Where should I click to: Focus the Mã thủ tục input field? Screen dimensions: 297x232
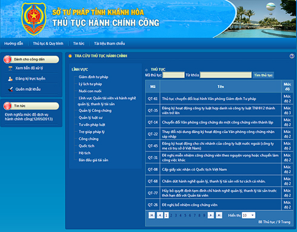pos(173,75)
